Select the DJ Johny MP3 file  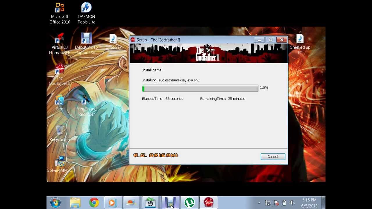coord(113,42)
